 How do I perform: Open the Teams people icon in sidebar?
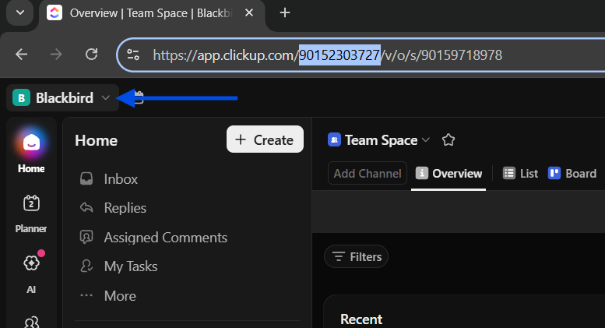tap(31, 323)
